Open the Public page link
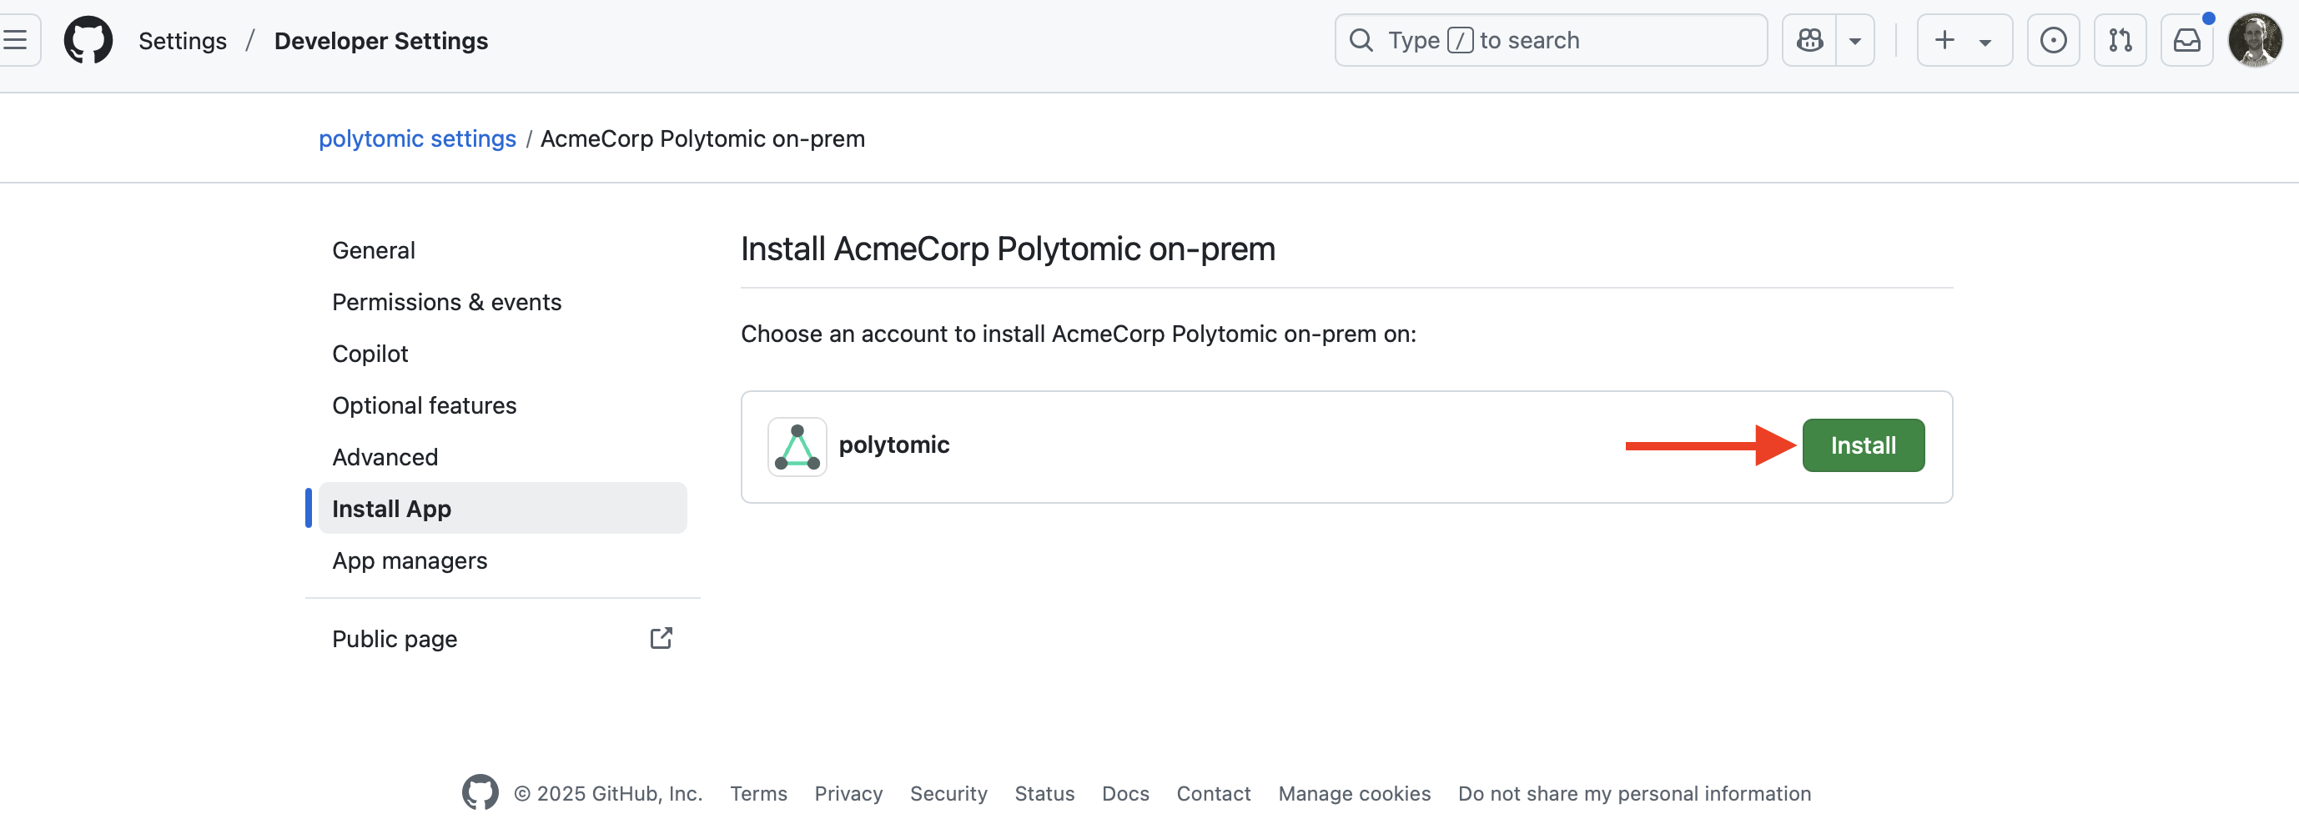Image resolution: width=2299 pixels, height=834 pixels. tap(502, 639)
